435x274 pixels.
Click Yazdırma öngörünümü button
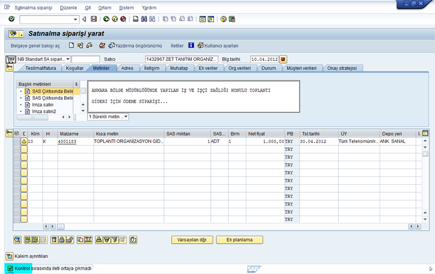pos(135,45)
